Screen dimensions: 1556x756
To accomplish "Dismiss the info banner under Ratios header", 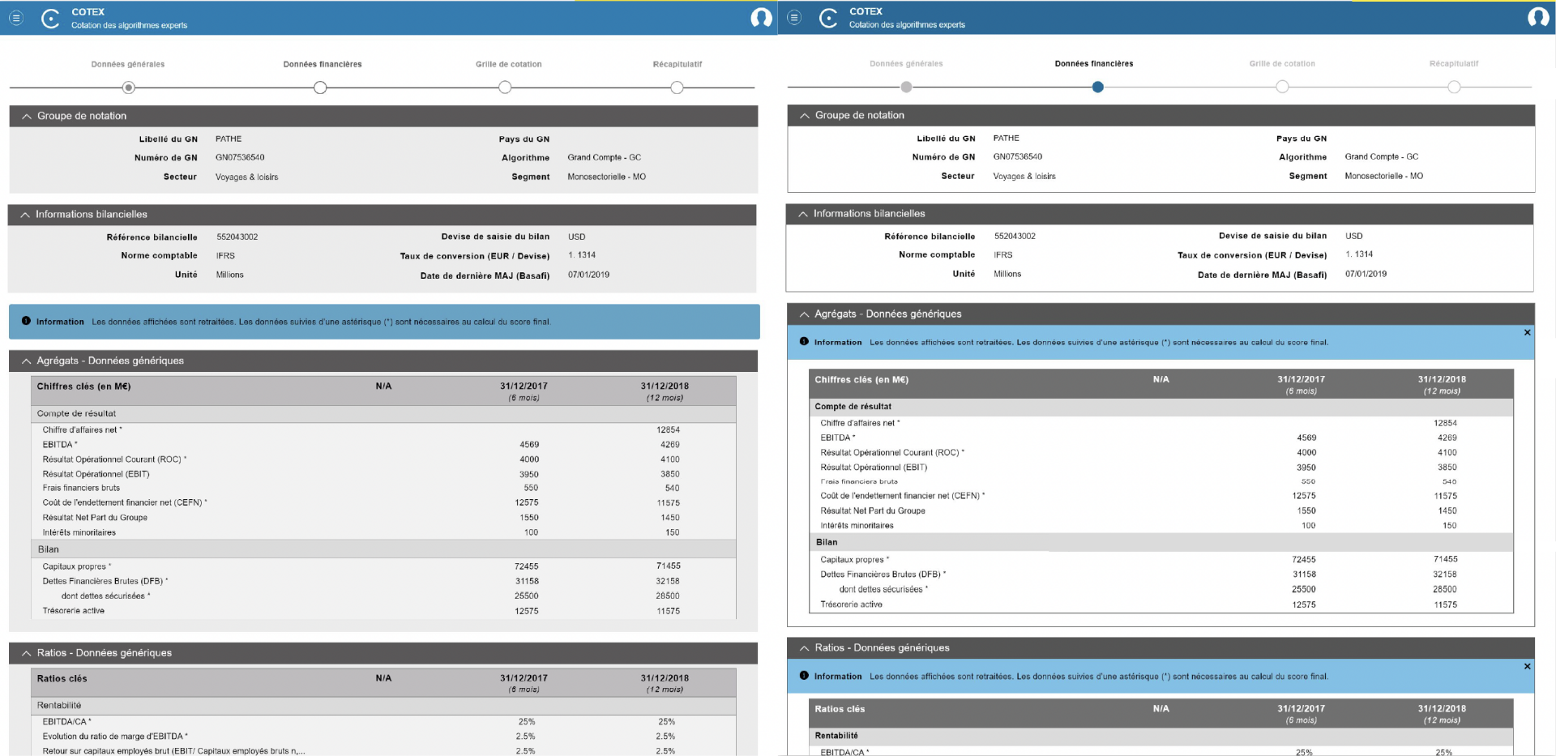I will pos(1527,666).
